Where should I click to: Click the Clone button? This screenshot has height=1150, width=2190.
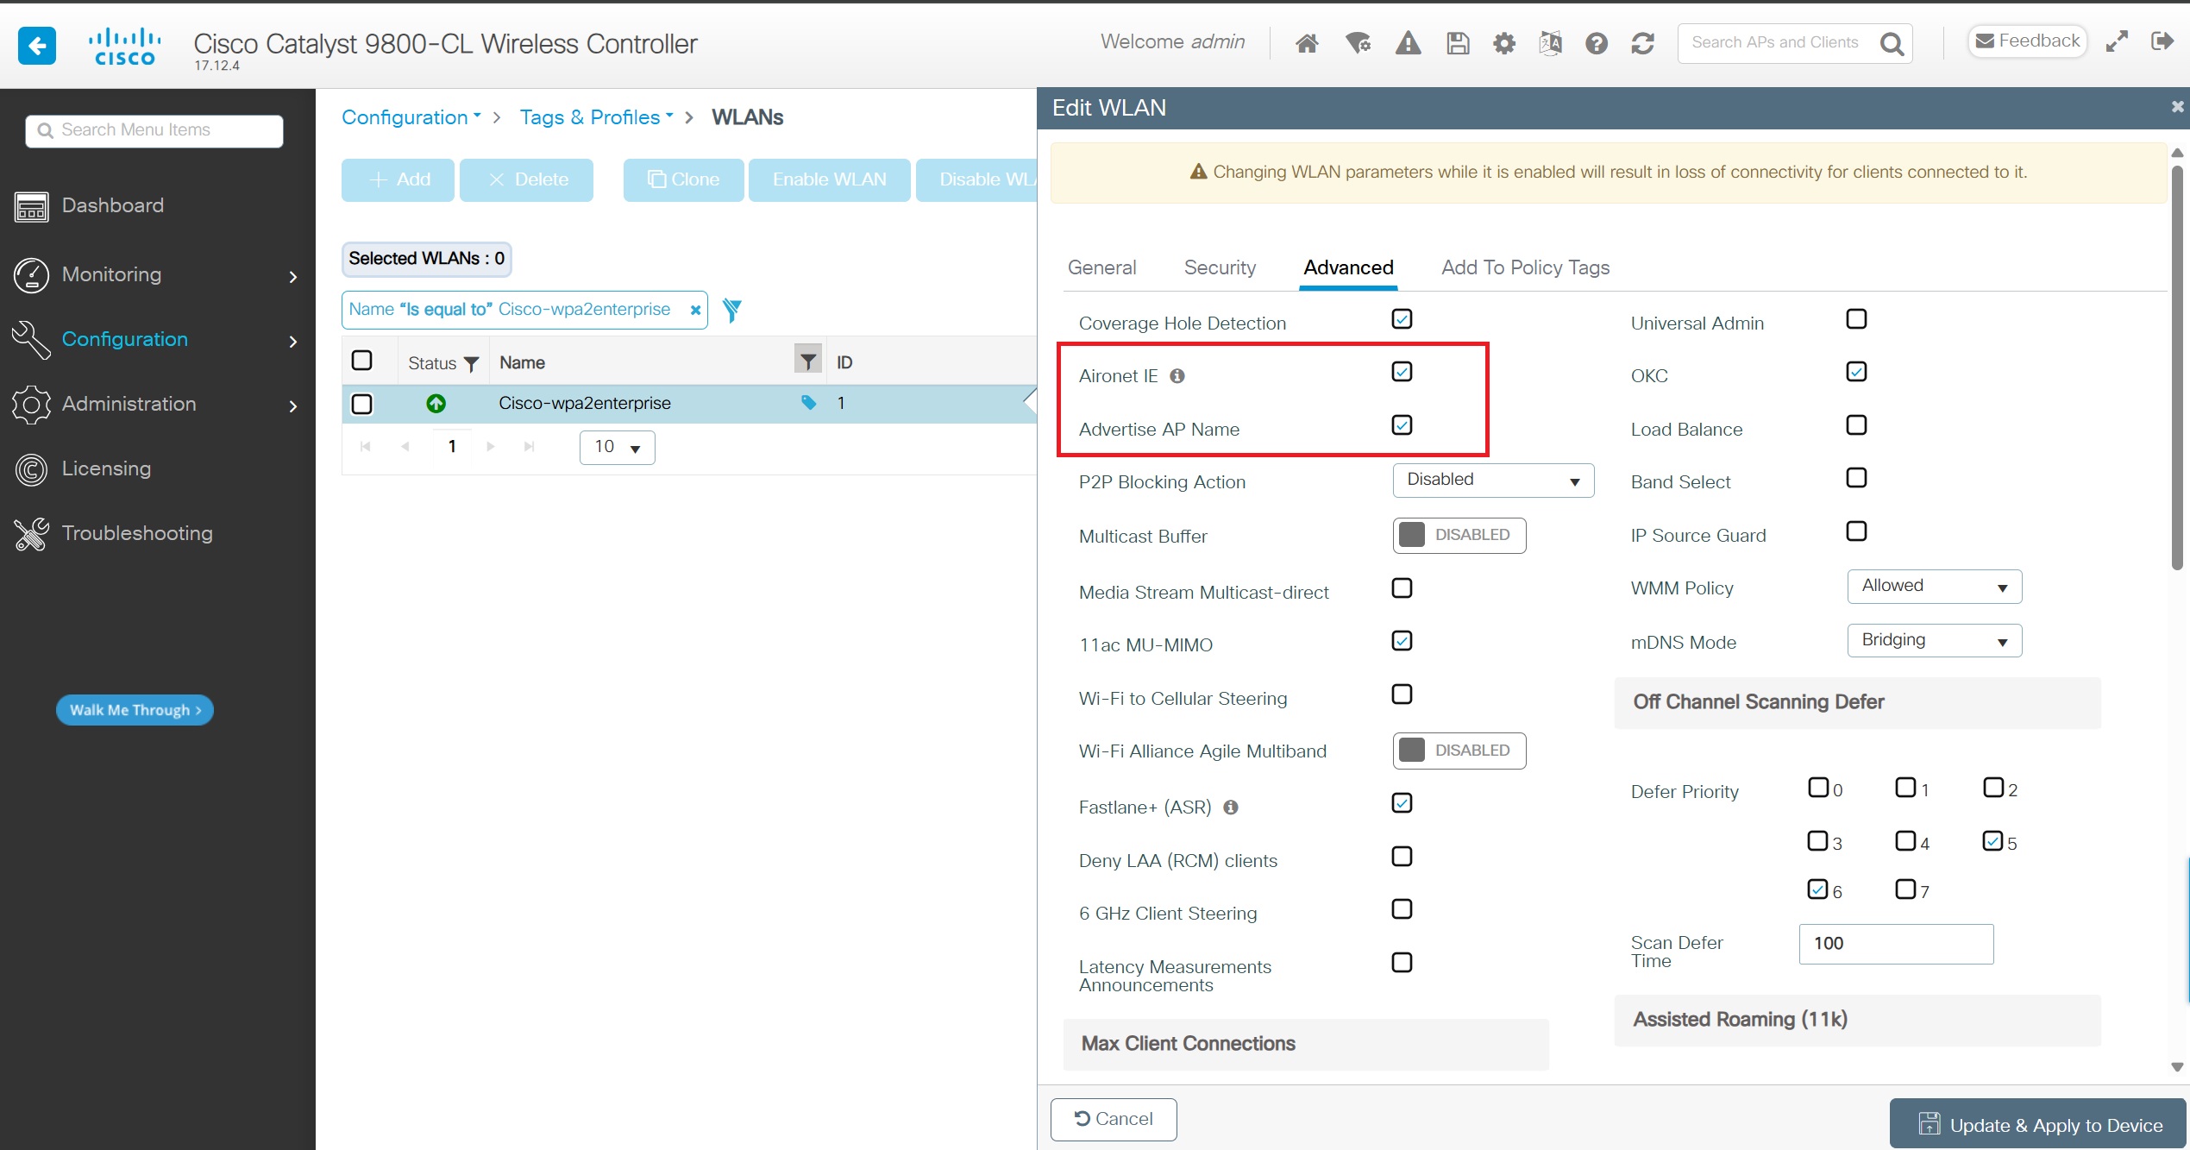pos(683,179)
